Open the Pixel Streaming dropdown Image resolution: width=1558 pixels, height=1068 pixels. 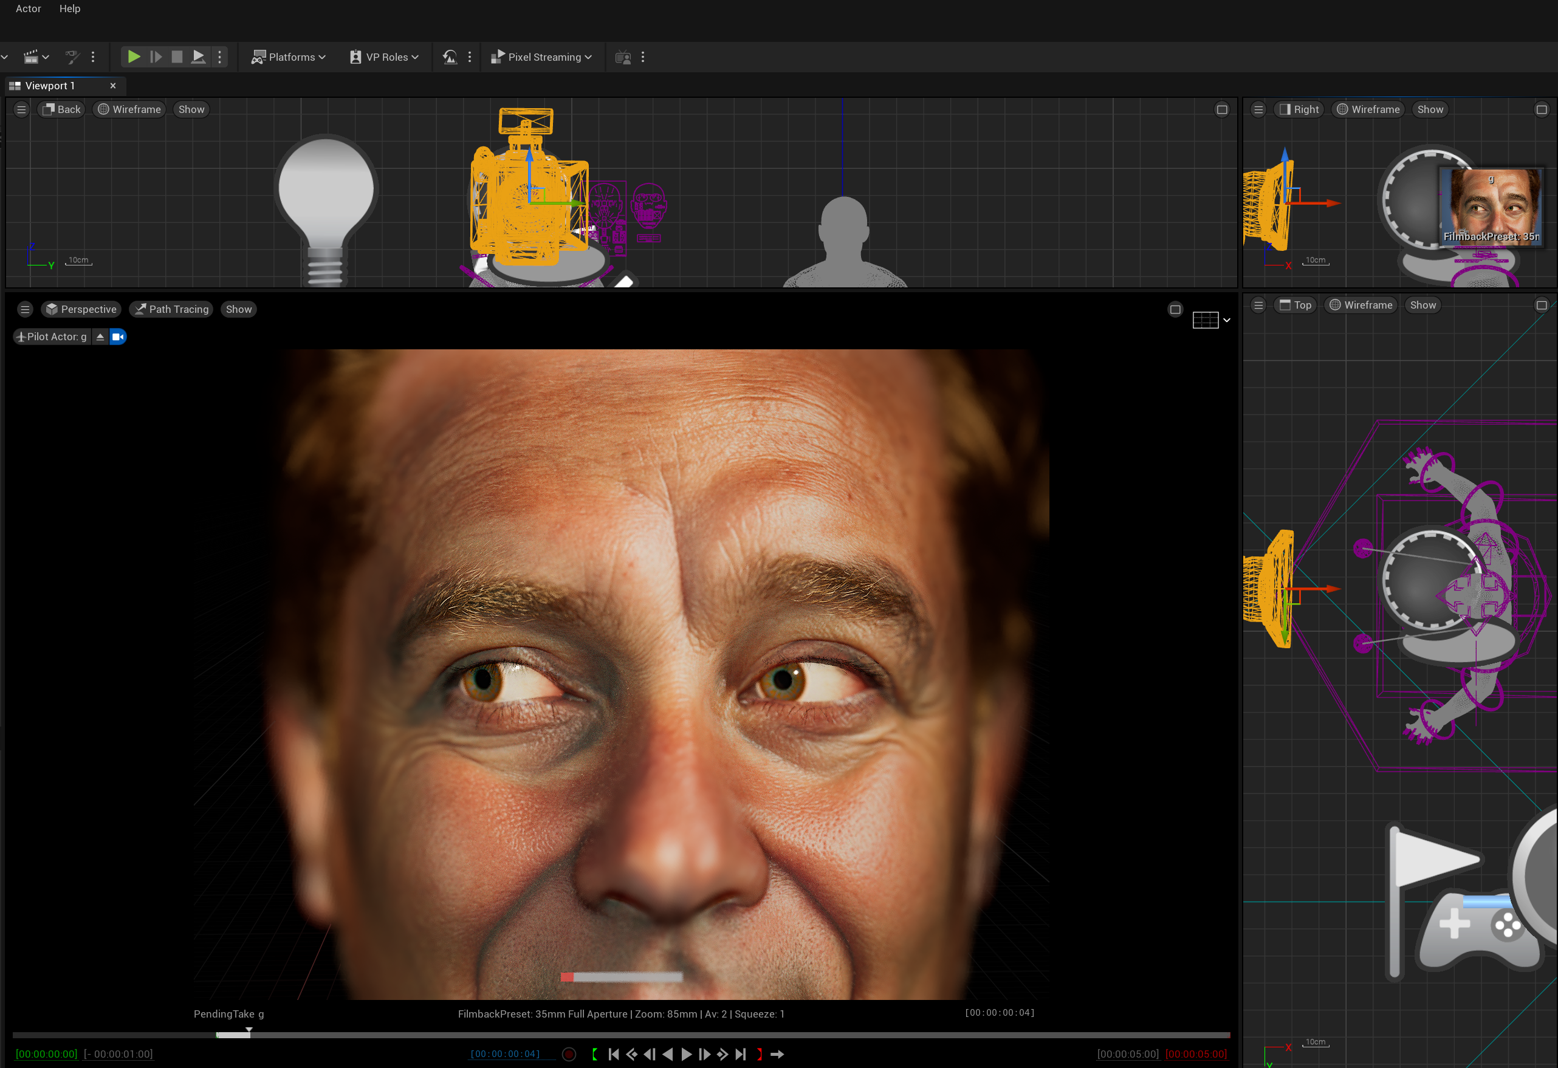[x=543, y=57]
